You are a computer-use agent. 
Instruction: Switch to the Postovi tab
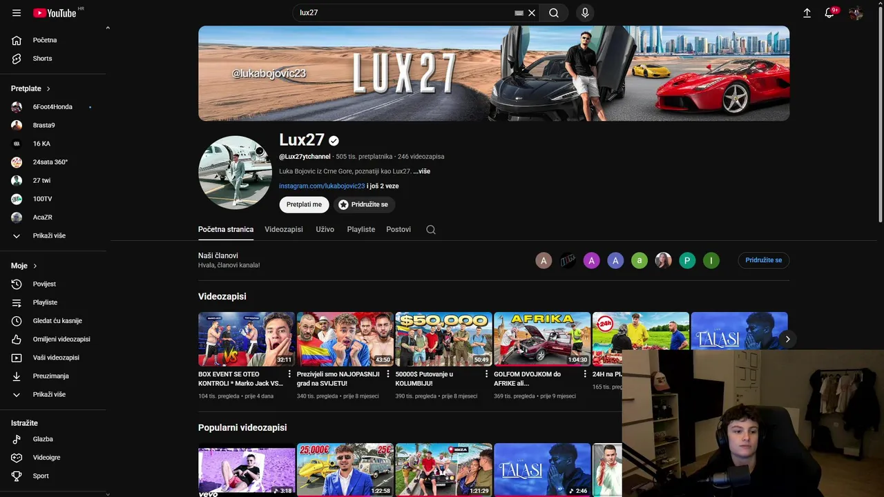coord(398,229)
